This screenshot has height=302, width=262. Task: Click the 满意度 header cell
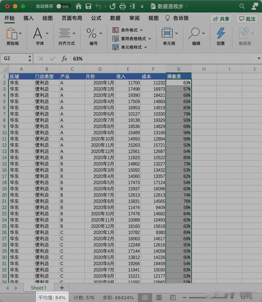click(178, 77)
